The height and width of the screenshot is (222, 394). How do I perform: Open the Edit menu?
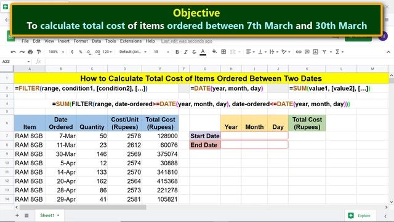pyautogui.click(x=36, y=41)
